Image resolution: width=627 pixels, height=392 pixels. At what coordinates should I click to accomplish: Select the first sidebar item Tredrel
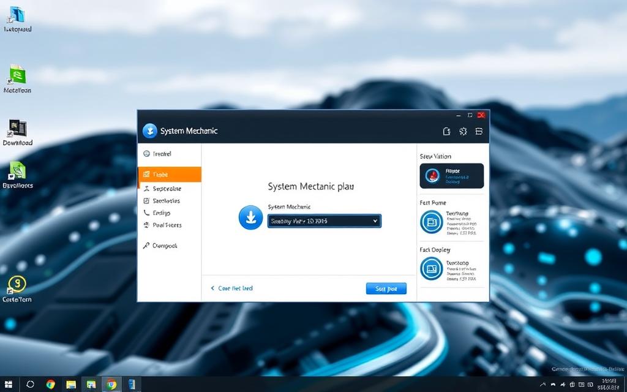(162, 154)
